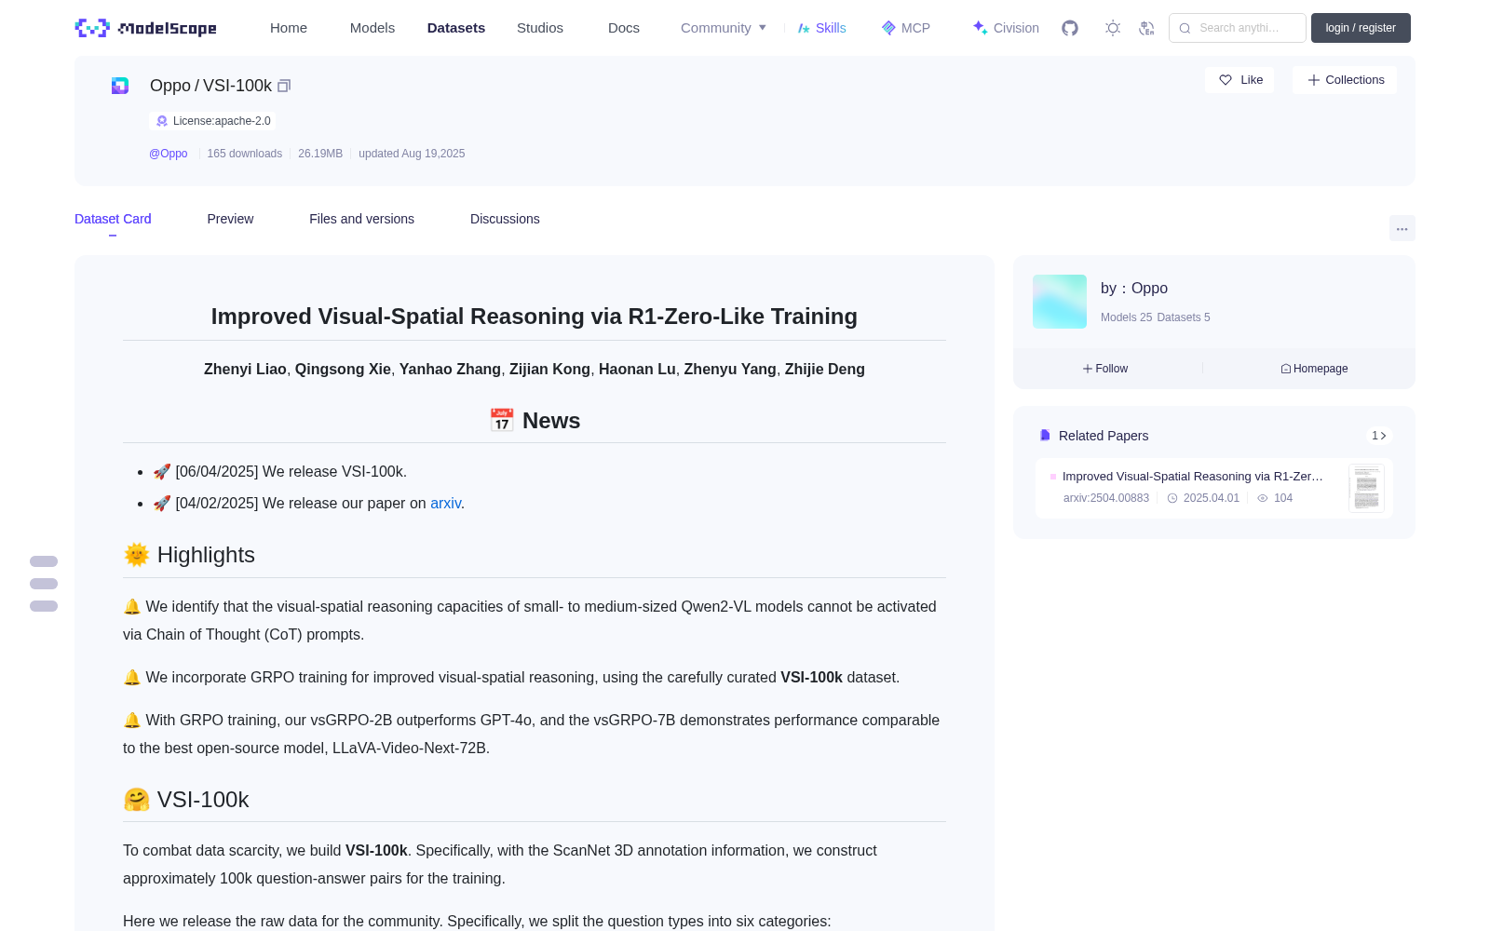Toggle the light/dark theme sun icon
Viewport: 1490px width, 931px height.
point(1113,28)
